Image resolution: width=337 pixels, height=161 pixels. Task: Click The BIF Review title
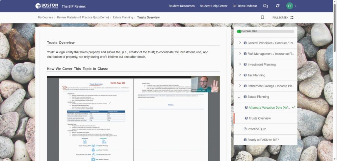coord(74,6)
